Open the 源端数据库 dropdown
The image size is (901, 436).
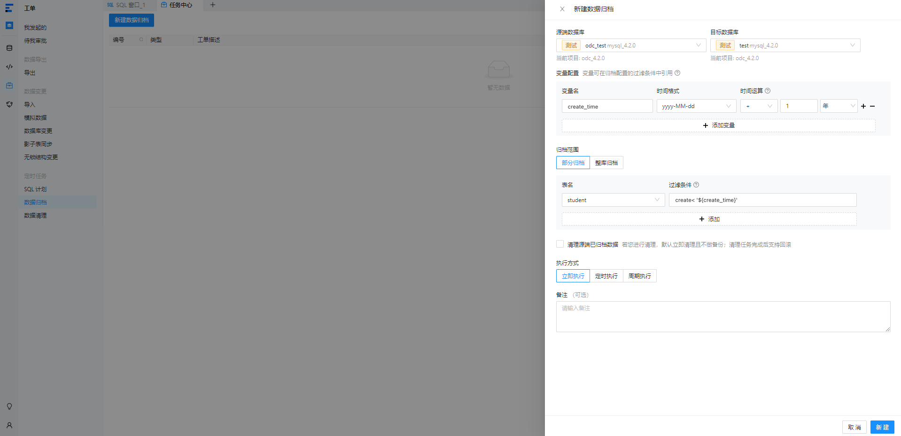tap(631, 45)
